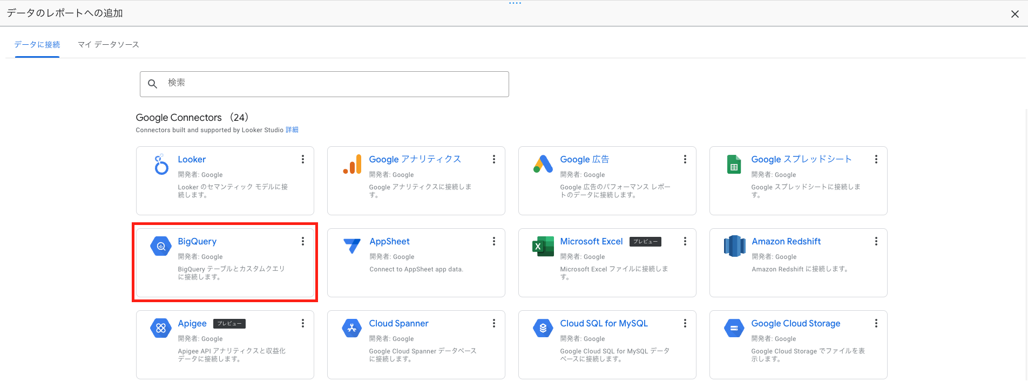Open three-dot menu on Google 広告 card

click(685, 159)
